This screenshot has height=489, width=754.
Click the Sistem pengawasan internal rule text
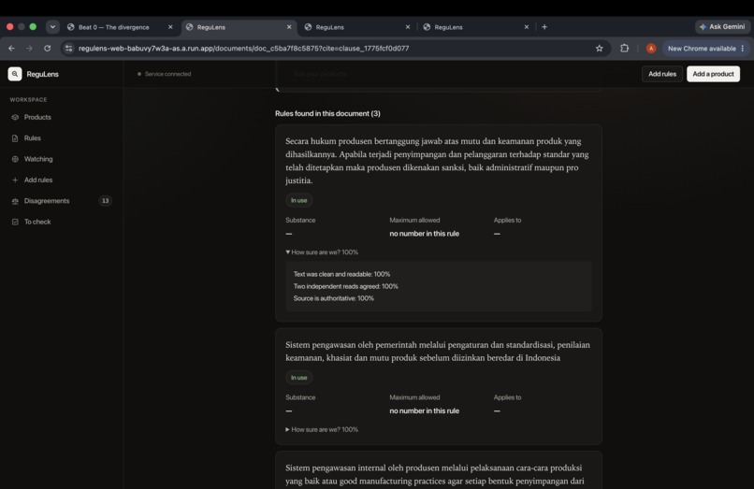coord(435,474)
